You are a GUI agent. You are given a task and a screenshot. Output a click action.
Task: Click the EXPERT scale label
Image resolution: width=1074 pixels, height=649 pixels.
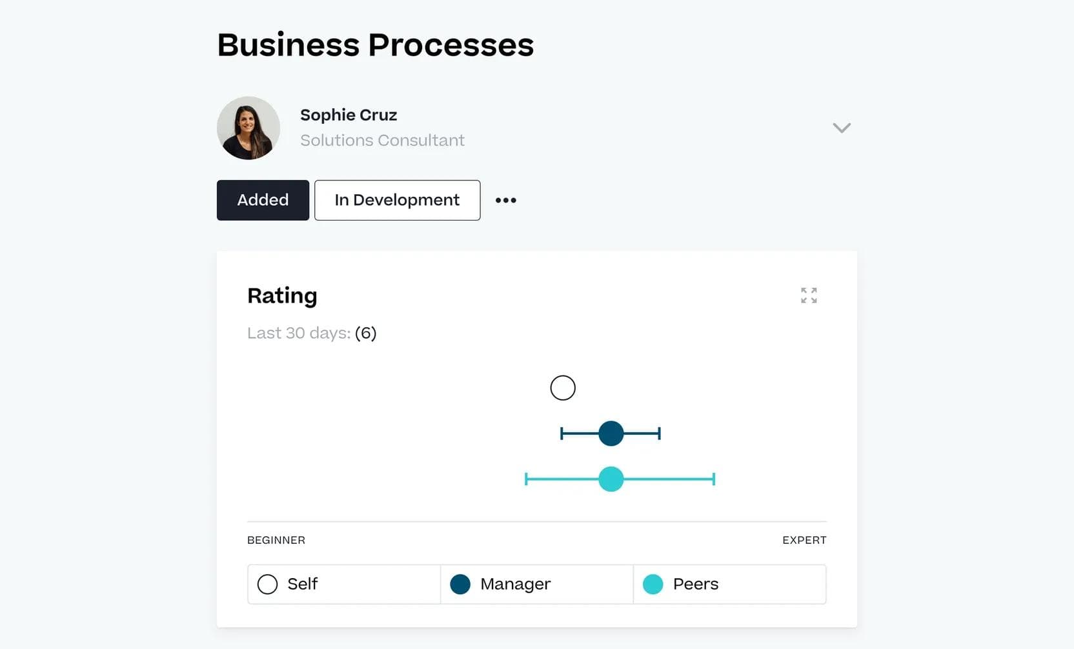point(804,540)
